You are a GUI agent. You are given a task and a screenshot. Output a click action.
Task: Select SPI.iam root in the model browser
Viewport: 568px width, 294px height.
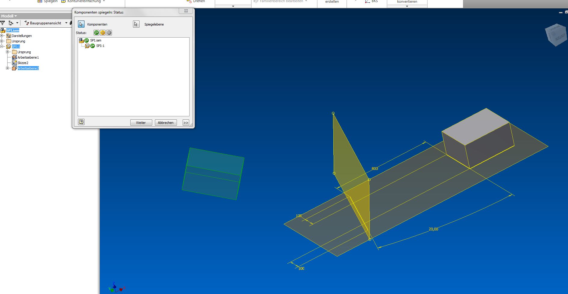(13, 30)
